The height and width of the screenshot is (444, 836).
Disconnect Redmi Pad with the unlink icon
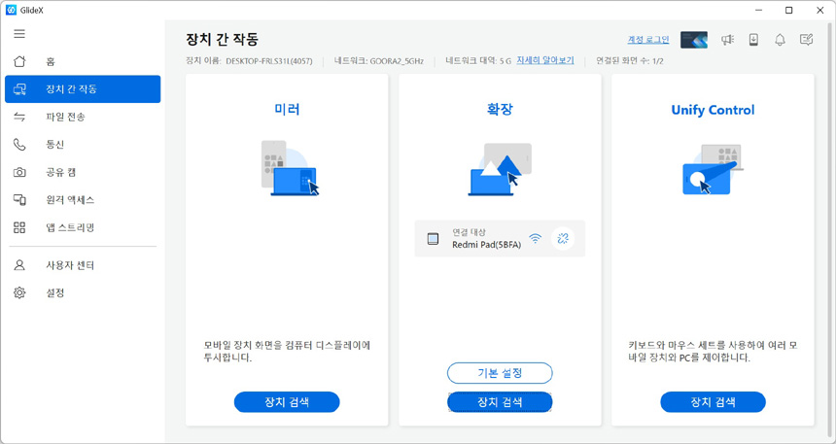pyautogui.click(x=563, y=238)
